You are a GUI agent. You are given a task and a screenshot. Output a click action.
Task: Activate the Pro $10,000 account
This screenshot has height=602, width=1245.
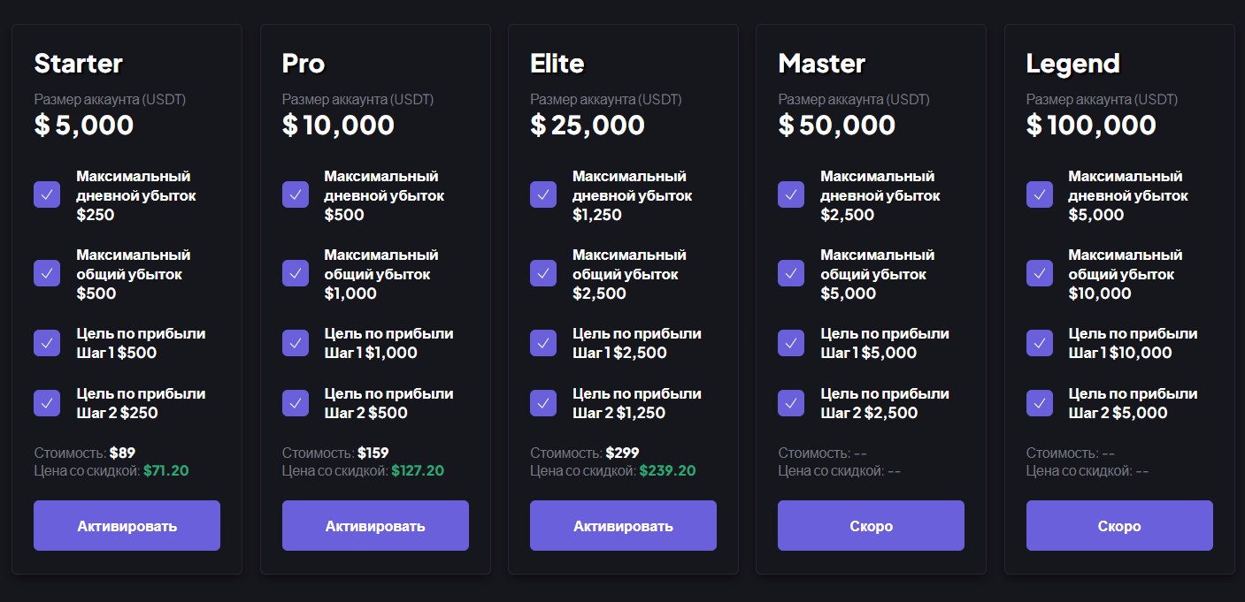[375, 526]
